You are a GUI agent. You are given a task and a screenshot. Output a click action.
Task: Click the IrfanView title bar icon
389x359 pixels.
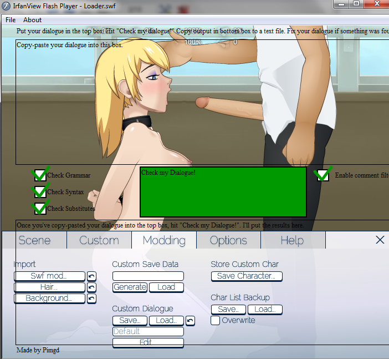[x=6, y=6]
